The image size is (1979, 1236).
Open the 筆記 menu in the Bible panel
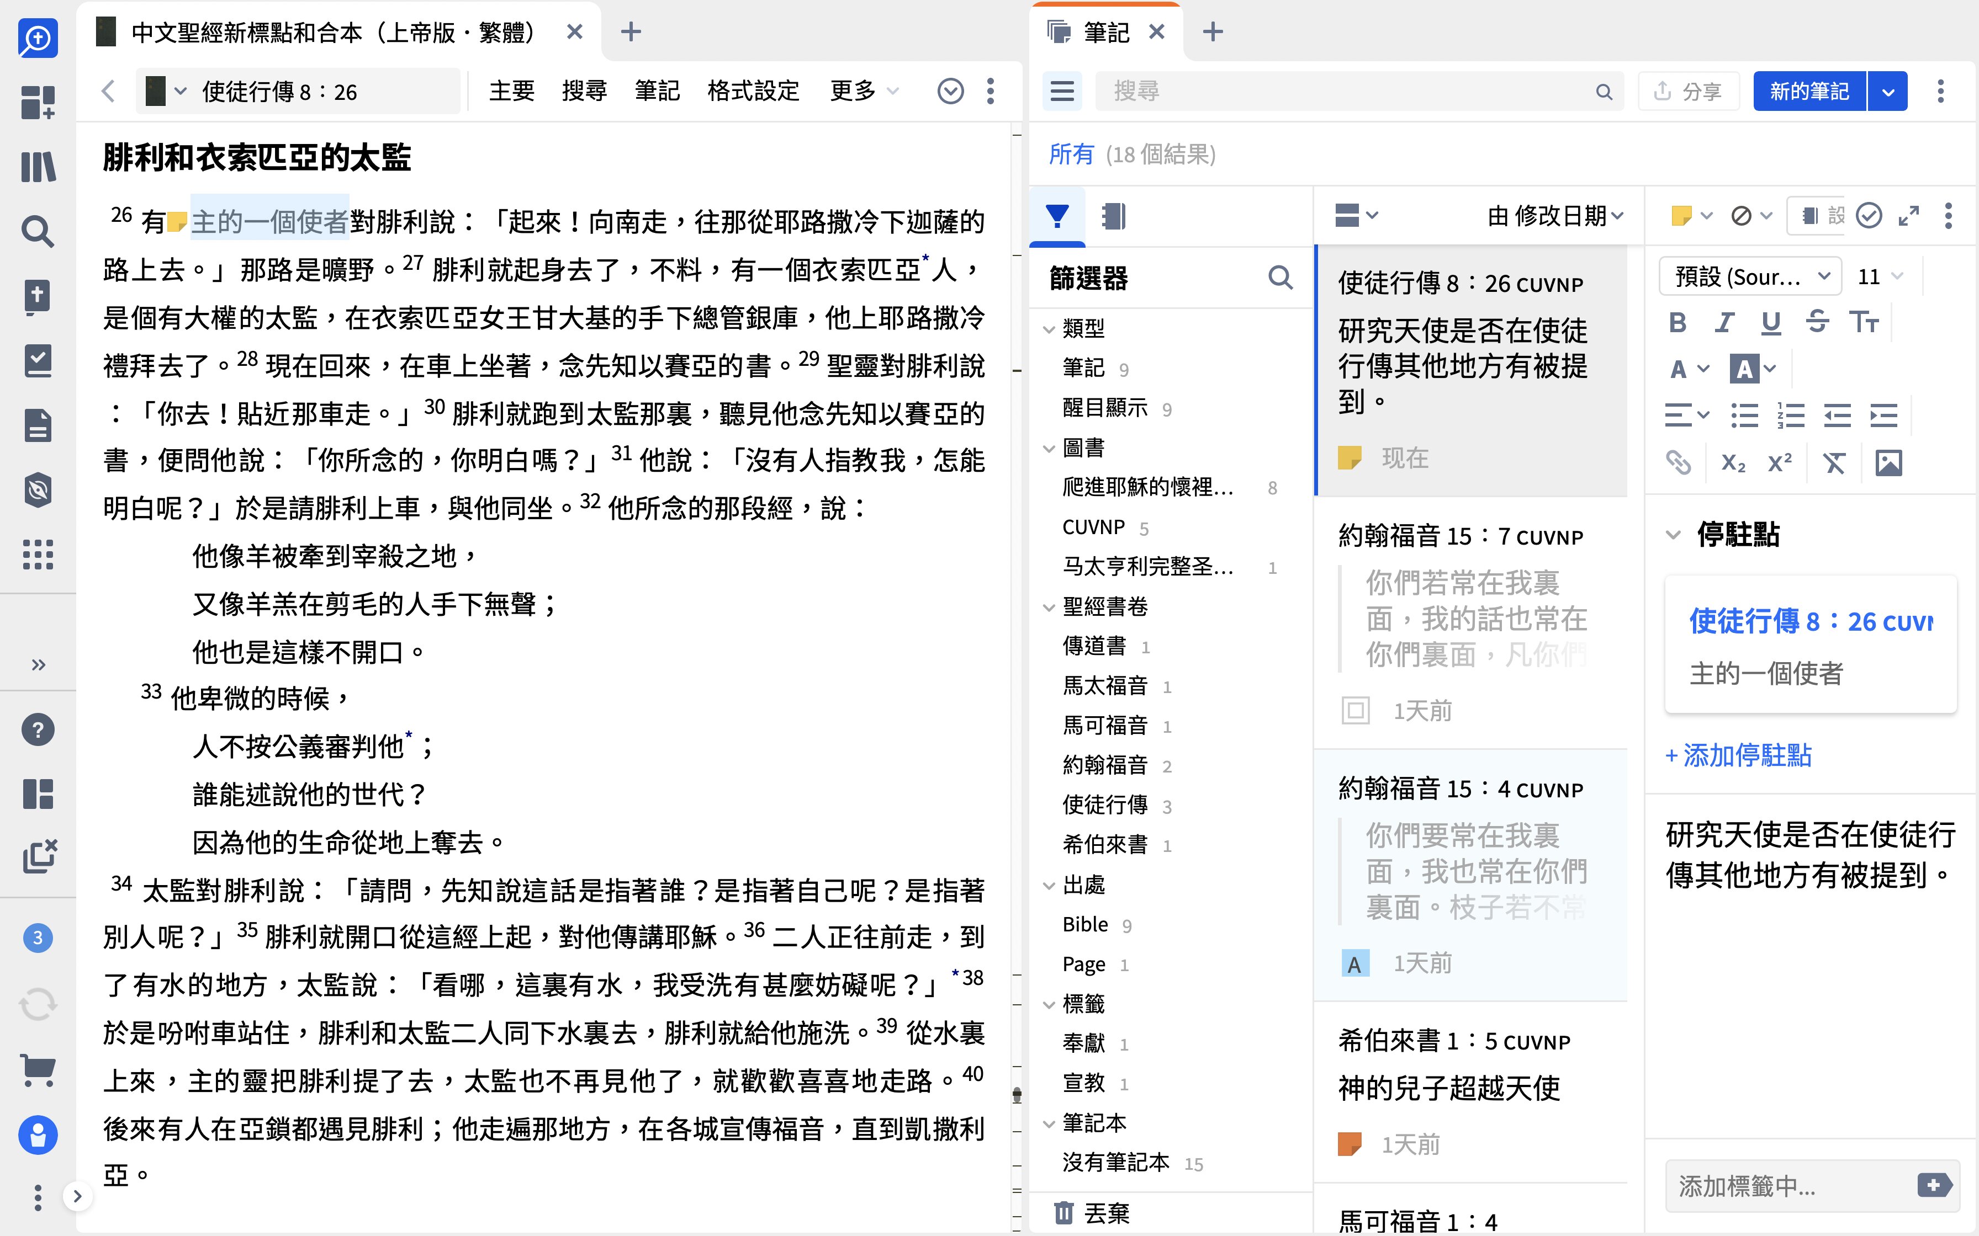657,90
